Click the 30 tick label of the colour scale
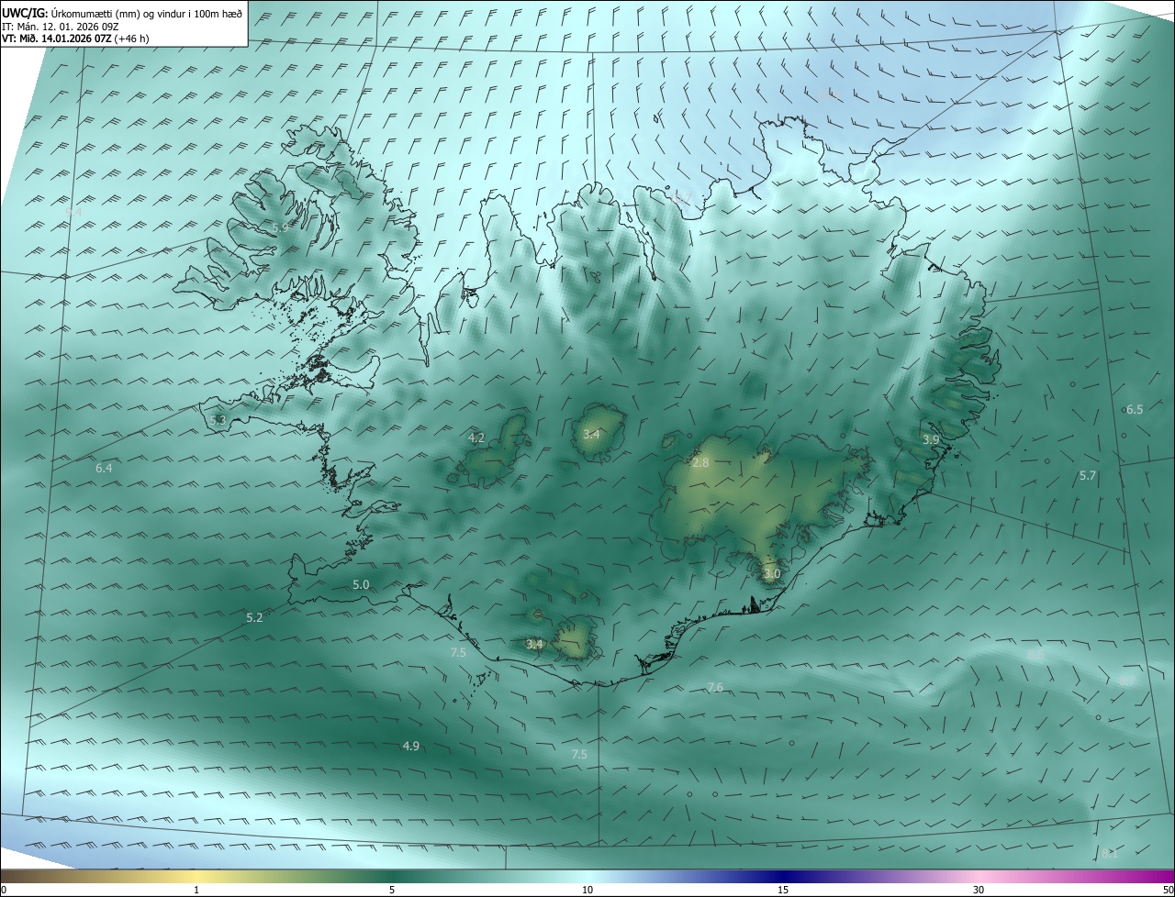Screen dimensions: 1175x897 tap(979, 890)
